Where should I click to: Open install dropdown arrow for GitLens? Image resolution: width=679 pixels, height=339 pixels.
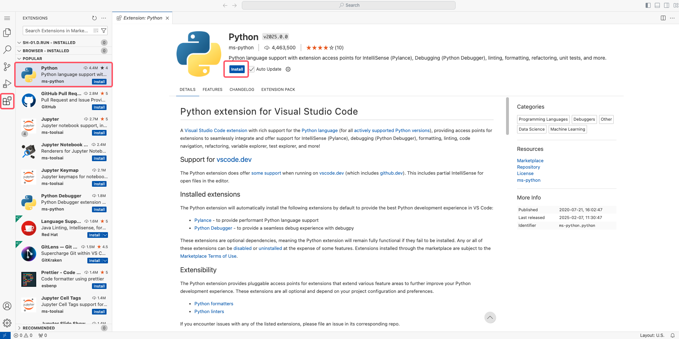(x=105, y=261)
